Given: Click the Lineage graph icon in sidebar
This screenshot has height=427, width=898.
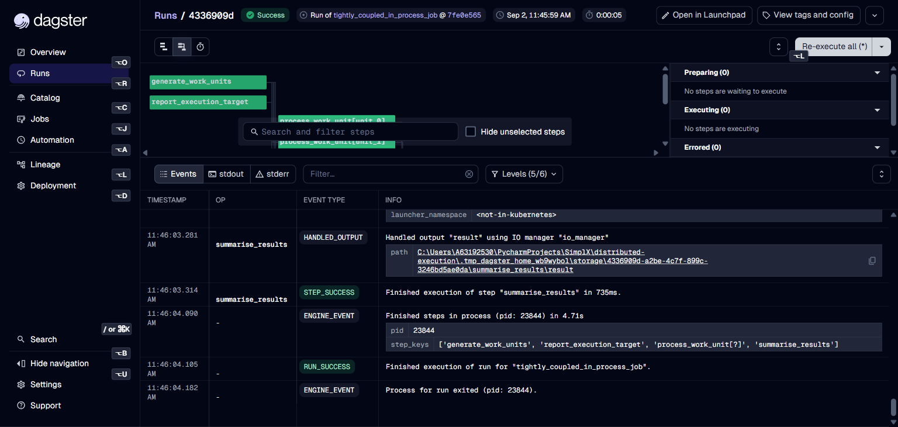Looking at the screenshot, I should [21, 164].
